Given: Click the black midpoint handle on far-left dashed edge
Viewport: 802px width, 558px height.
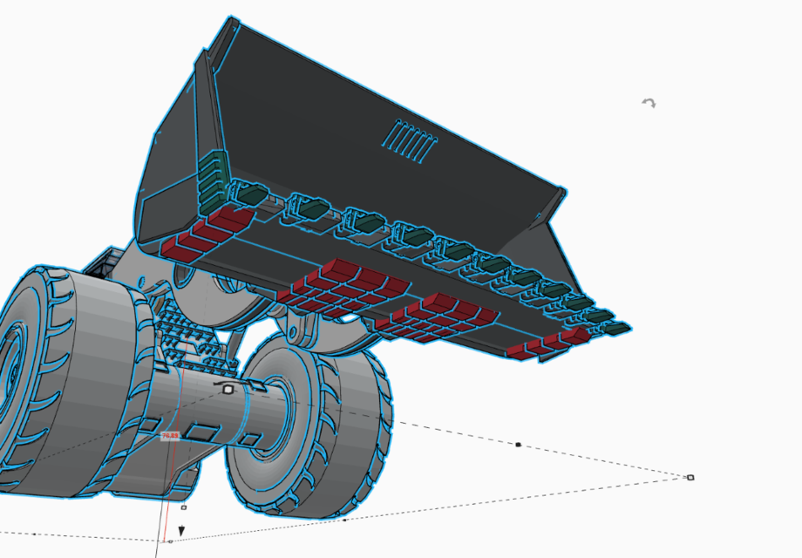Looking at the screenshot, I should (34, 534).
